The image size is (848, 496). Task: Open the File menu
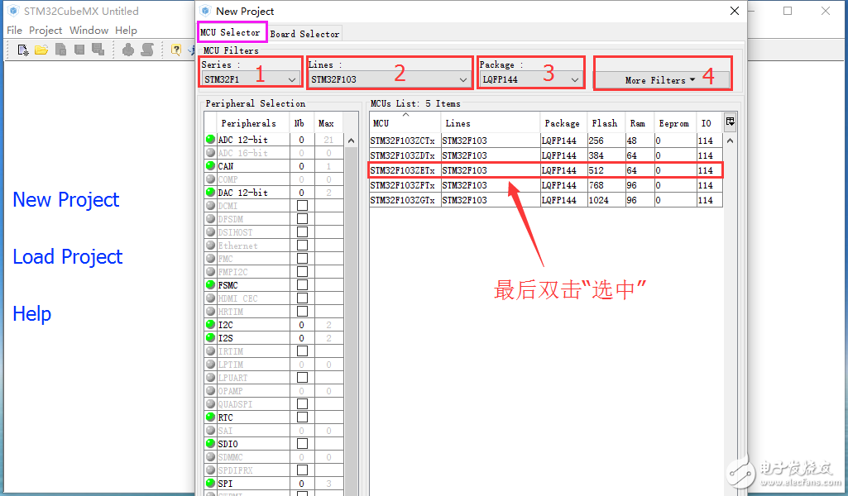coord(14,31)
